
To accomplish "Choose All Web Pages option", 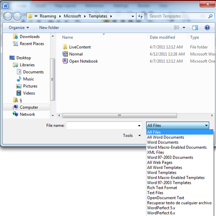I will point(180,163).
